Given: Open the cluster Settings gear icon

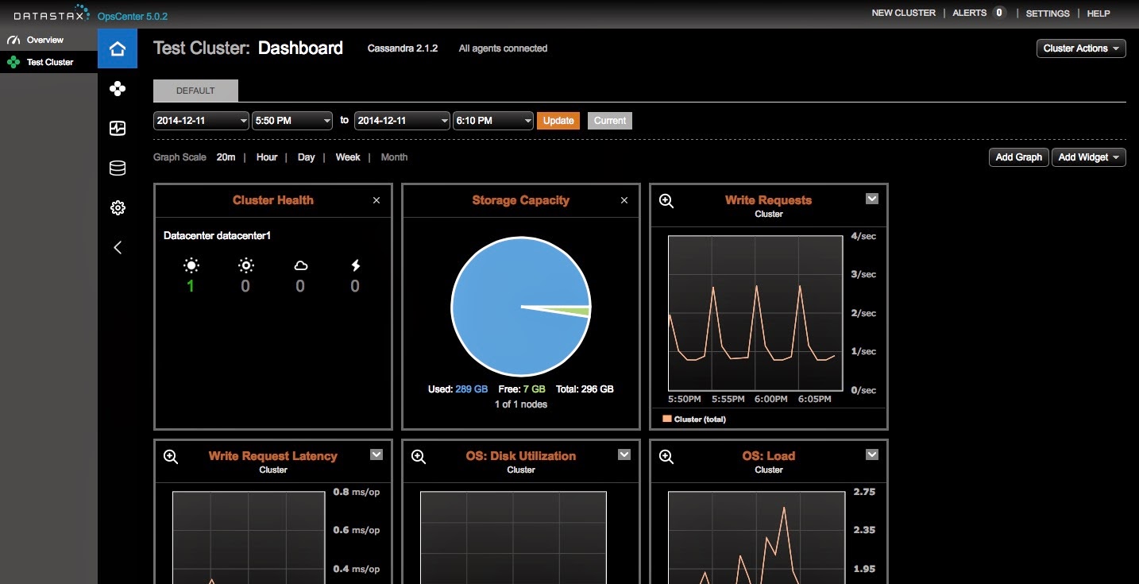Looking at the screenshot, I should pyautogui.click(x=117, y=207).
